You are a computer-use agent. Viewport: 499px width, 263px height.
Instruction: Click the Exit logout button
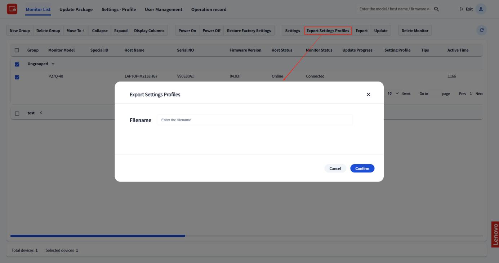pyautogui.click(x=466, y=9)
